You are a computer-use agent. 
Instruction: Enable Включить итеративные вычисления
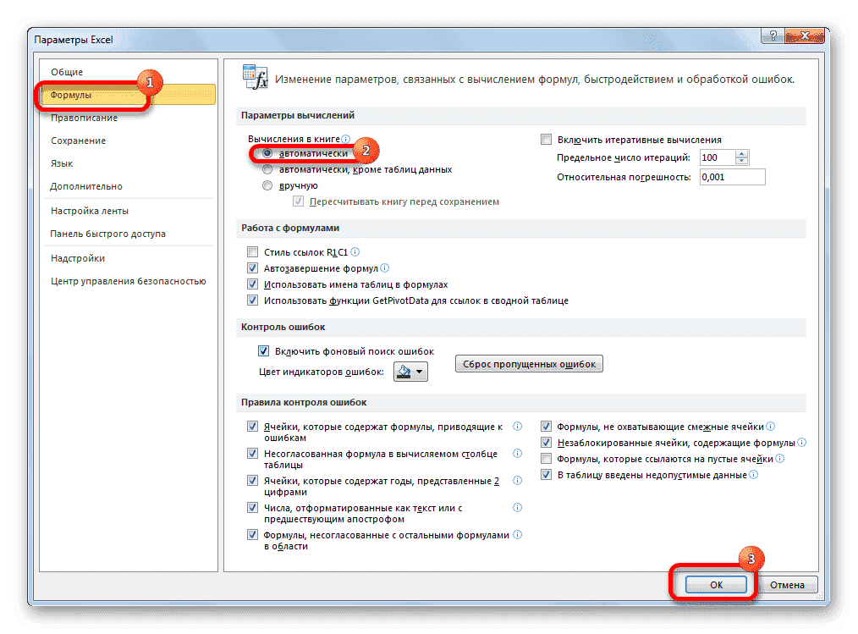pos(545,138)
